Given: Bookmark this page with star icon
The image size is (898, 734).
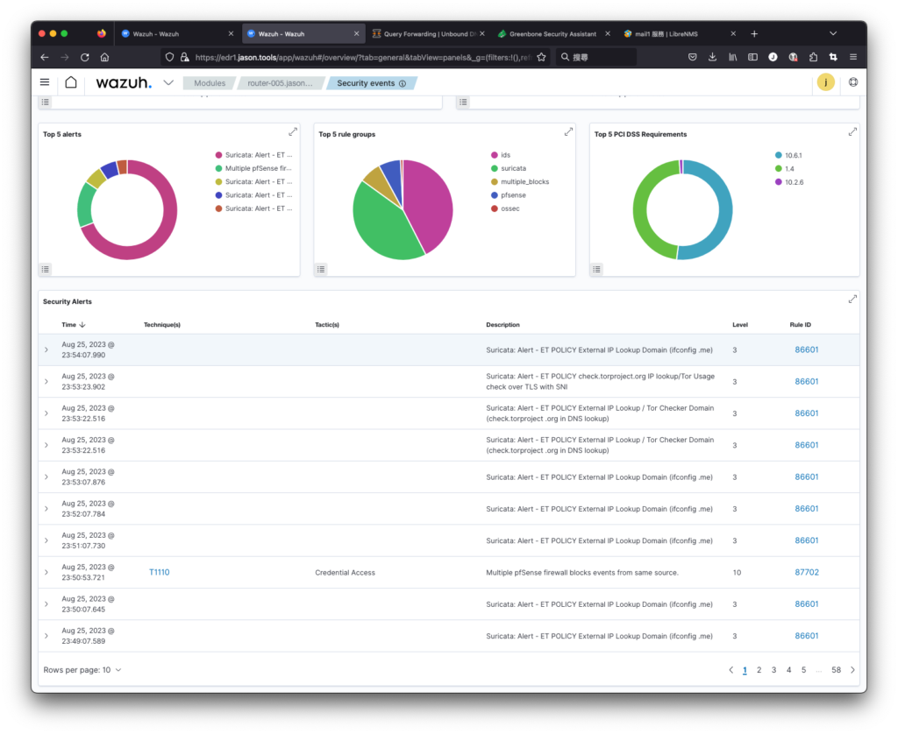Looking at the screenshot, I should pyautogui.click(x=541, y=57).
